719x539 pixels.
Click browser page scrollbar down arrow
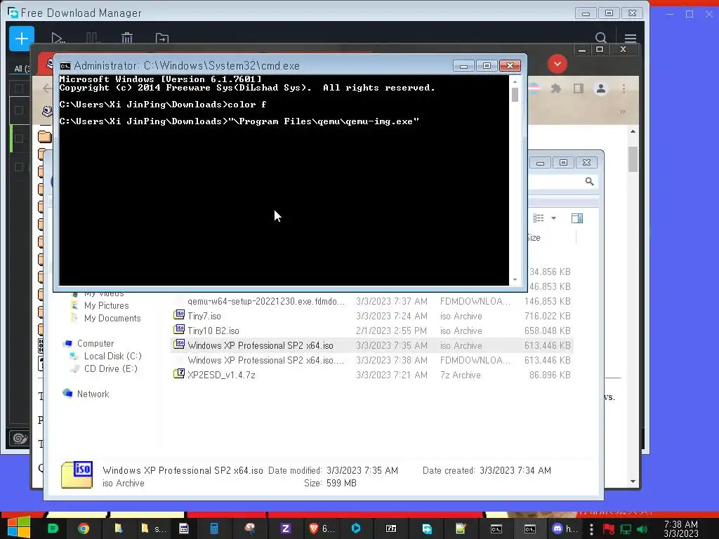coord(633,481)
